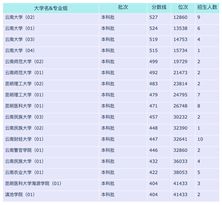Click the 大学名&专业组 column header

[51, 8]
